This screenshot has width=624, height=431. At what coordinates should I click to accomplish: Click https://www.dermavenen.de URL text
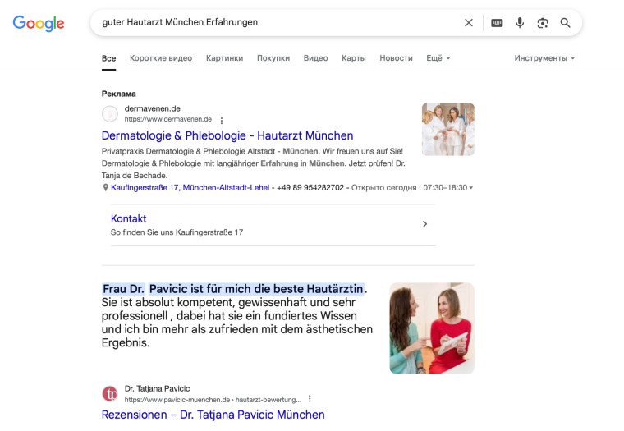[x=168, y=119]
